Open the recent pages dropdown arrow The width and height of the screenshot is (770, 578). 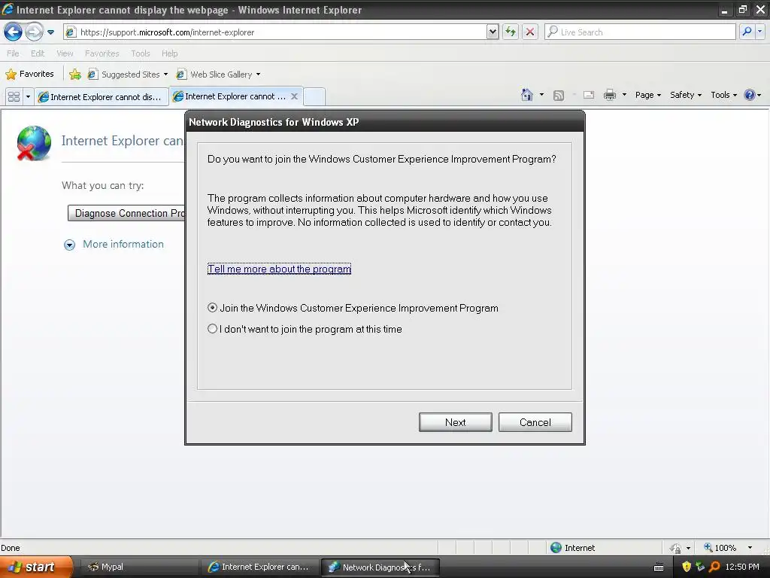pos(50,32)
